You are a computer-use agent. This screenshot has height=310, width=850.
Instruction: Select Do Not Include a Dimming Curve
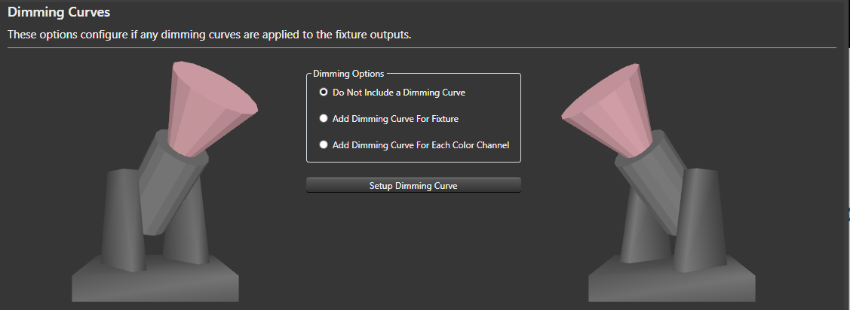[x=324, y=93]
